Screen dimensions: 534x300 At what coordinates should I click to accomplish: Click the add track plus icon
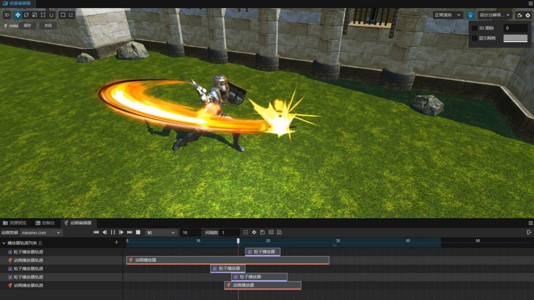(x=116, y=242)
